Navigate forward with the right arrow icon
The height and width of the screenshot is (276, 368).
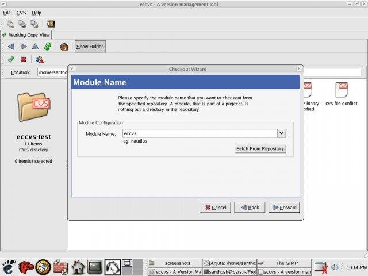(x=24, y=47)
